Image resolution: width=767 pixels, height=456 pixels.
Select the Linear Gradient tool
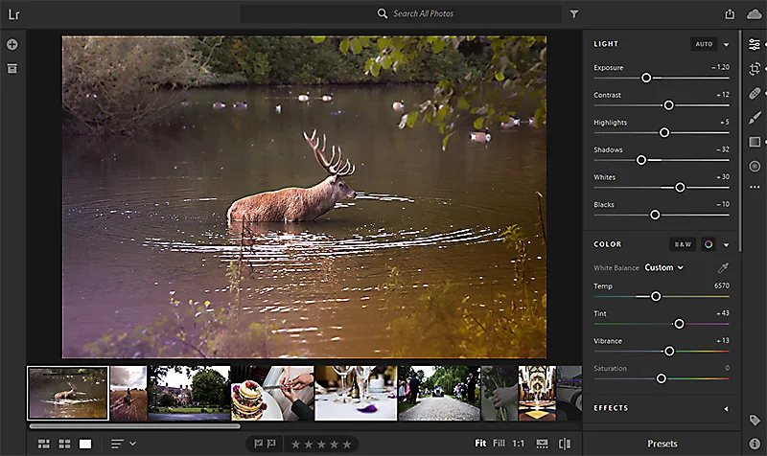click(755, 142)
